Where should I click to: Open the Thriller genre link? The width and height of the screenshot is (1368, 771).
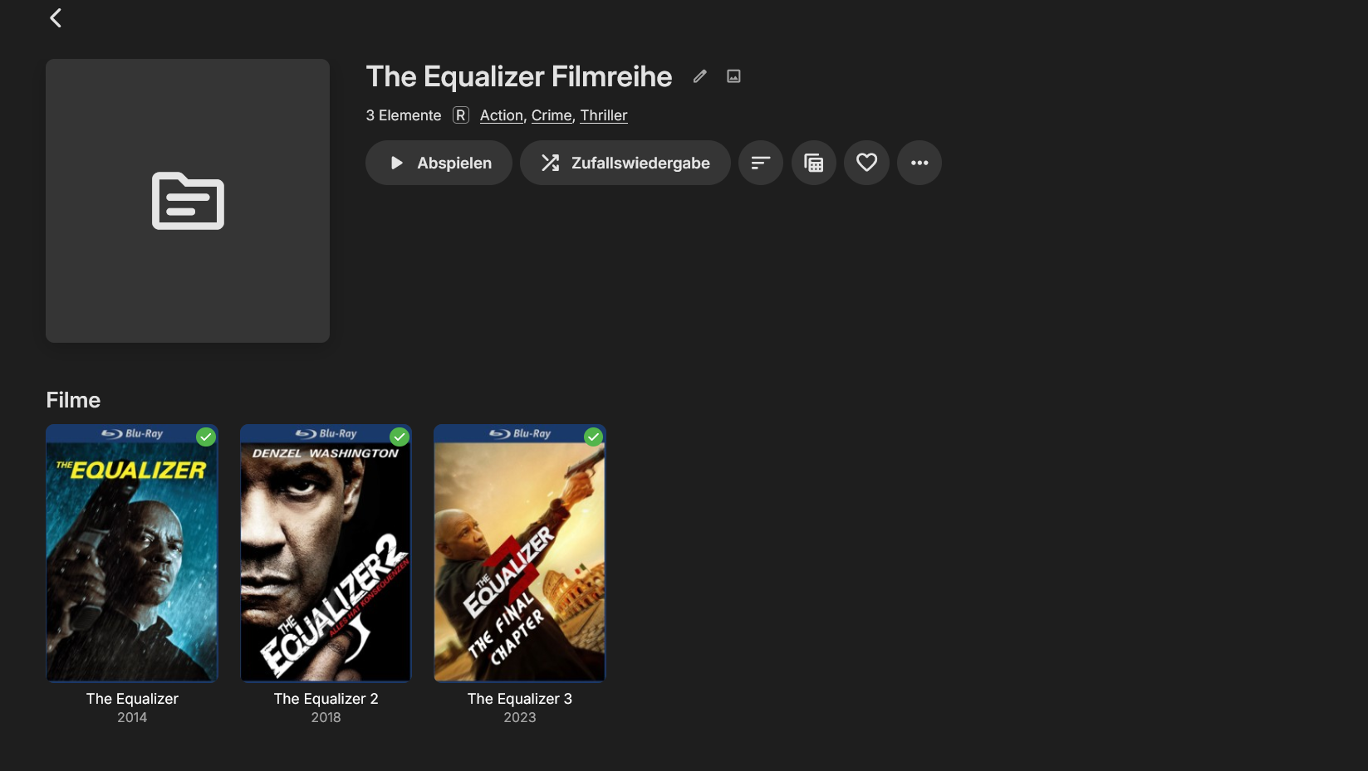click(x=604, y=115)
